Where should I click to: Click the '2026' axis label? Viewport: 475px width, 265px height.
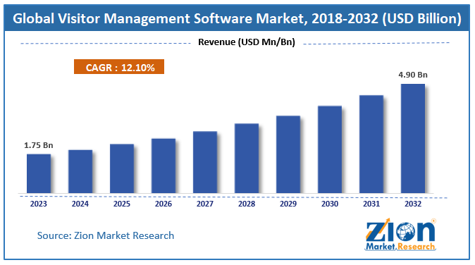pyautogui.click(x=164, y=204)
